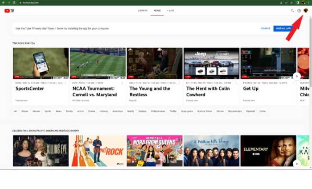
Task: Open A Million Little Things poster
Action: click(212, 151)
